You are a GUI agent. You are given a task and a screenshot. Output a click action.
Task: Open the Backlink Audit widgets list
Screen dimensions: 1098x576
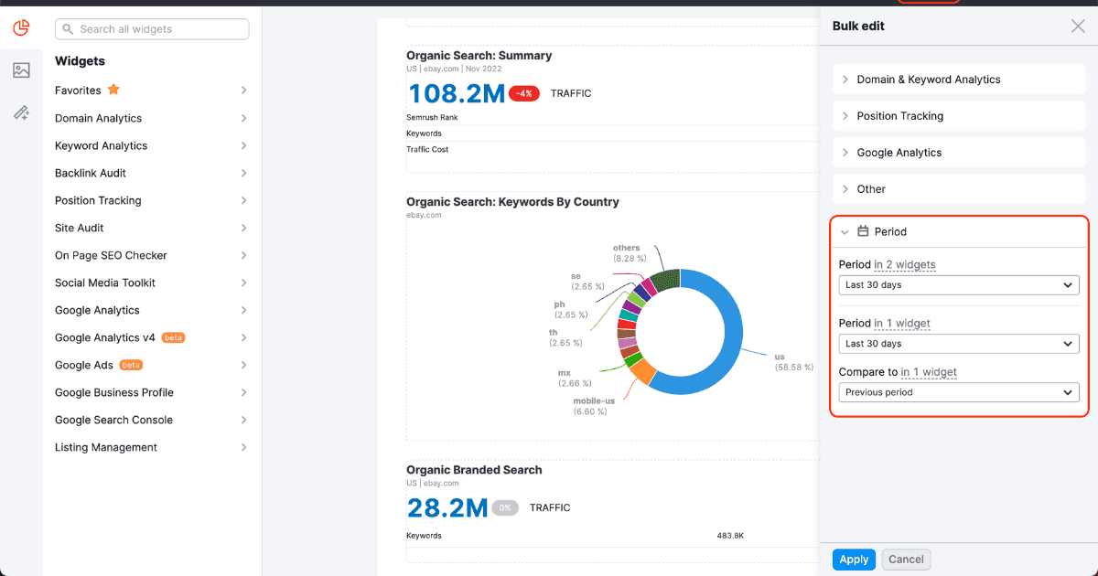point(152,173)
